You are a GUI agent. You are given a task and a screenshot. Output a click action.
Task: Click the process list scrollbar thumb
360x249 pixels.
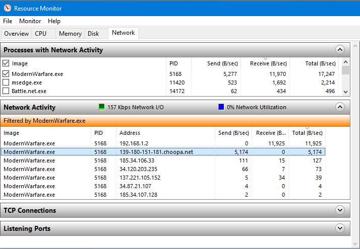[345, 70]
